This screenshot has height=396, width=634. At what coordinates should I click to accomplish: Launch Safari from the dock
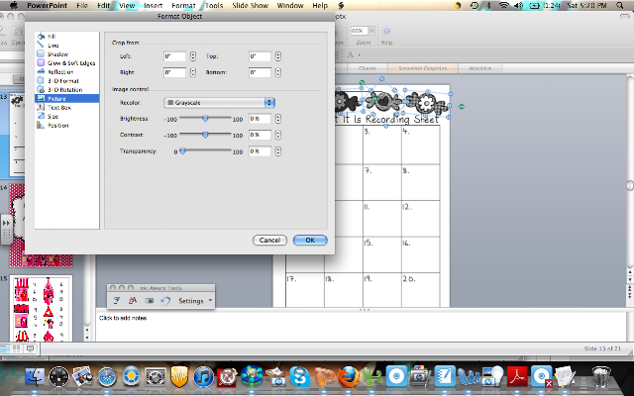[107, 377]
